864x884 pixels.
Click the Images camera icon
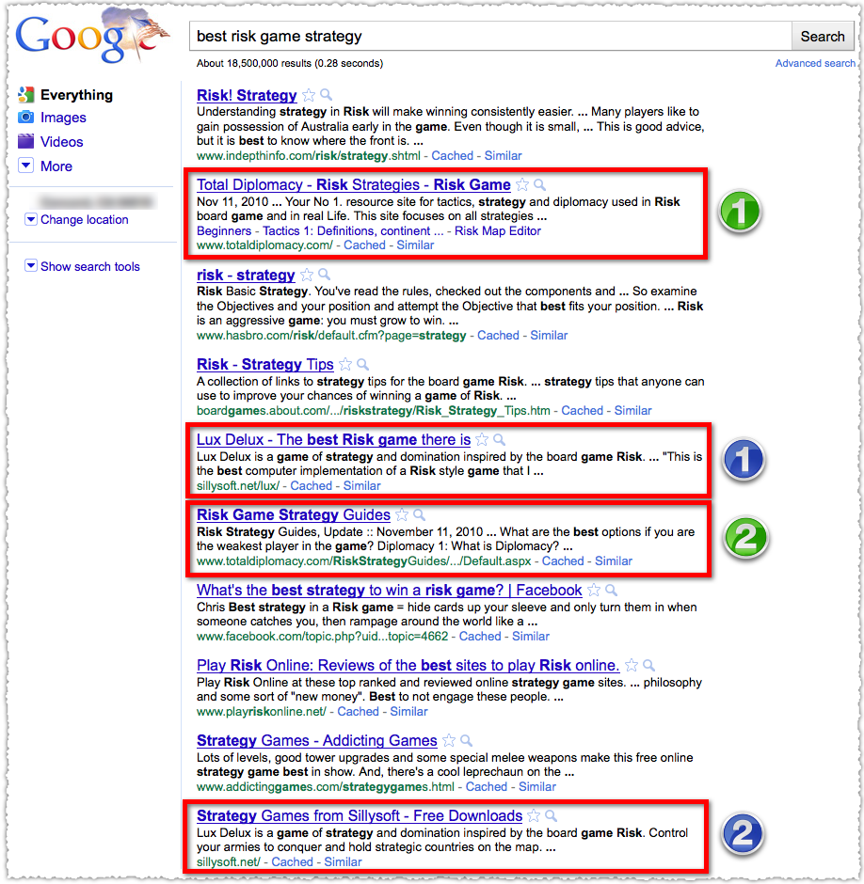pos(26,118)
